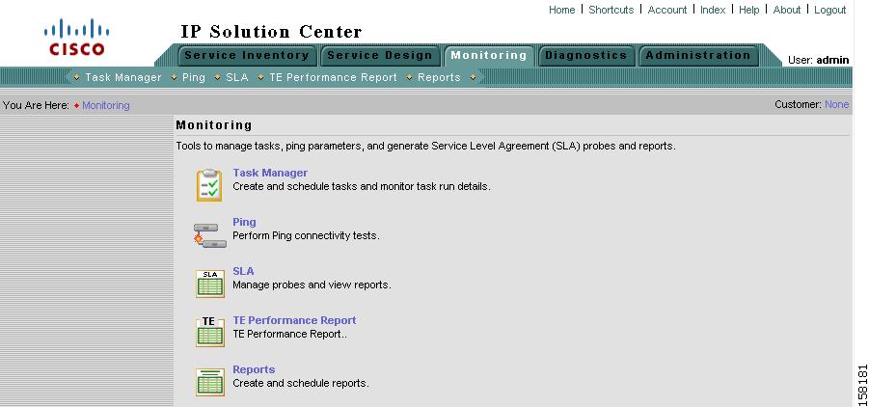Open the Reports heading link

click(x=254, y=369)
